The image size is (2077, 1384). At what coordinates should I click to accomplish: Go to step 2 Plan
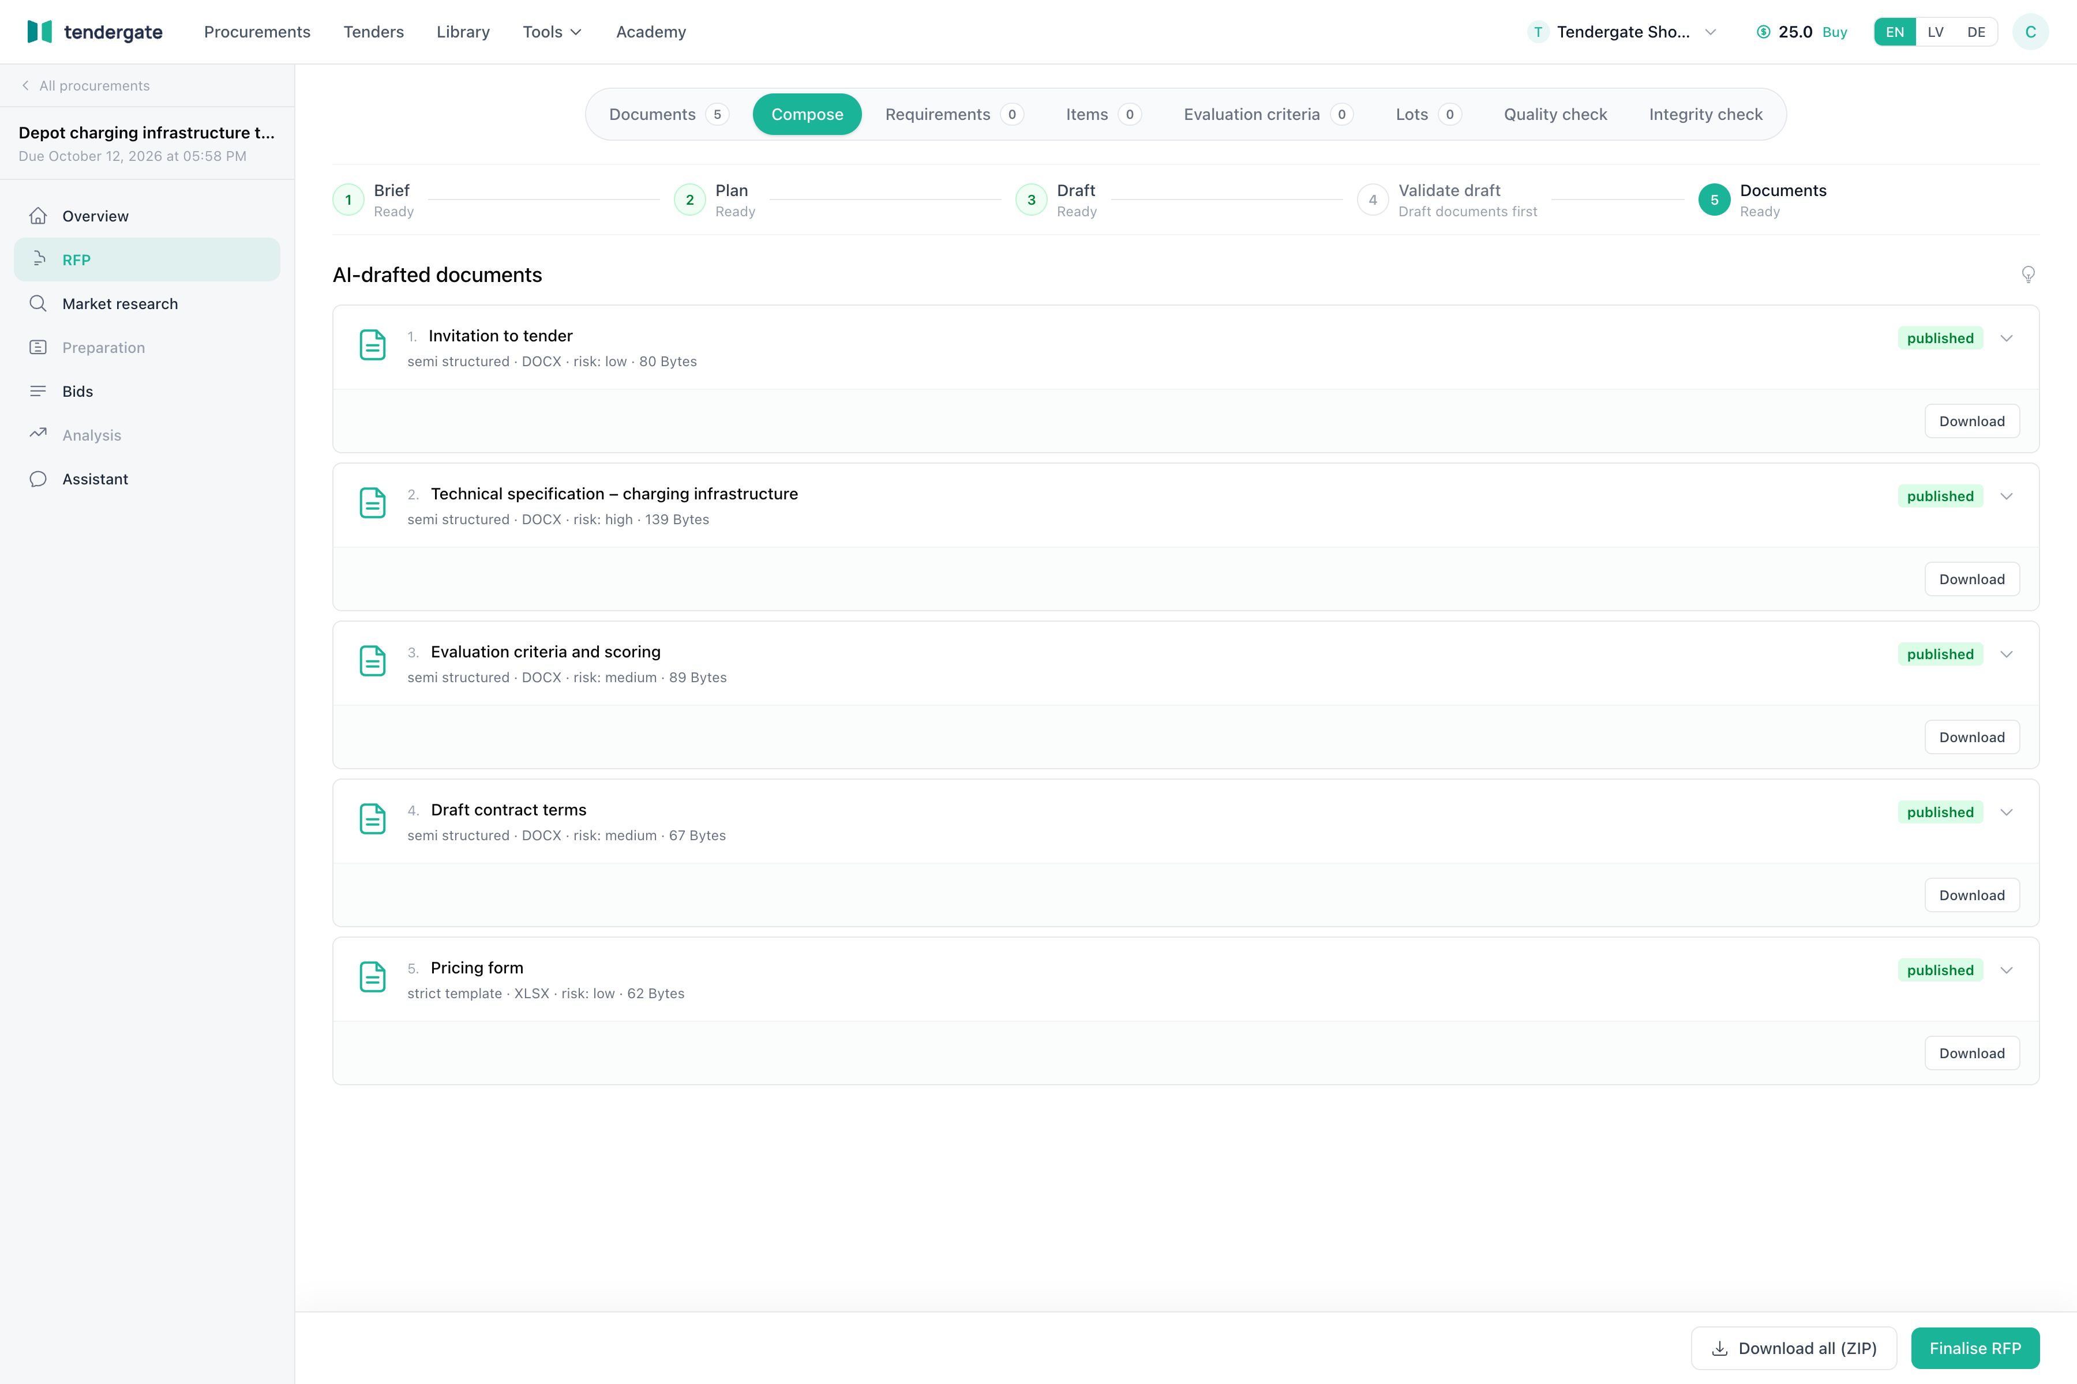pyautogui.click(x=715, y=200)
